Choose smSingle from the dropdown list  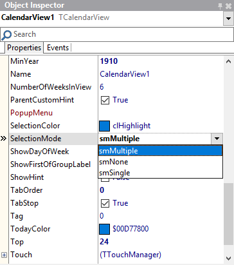(161, 173)
